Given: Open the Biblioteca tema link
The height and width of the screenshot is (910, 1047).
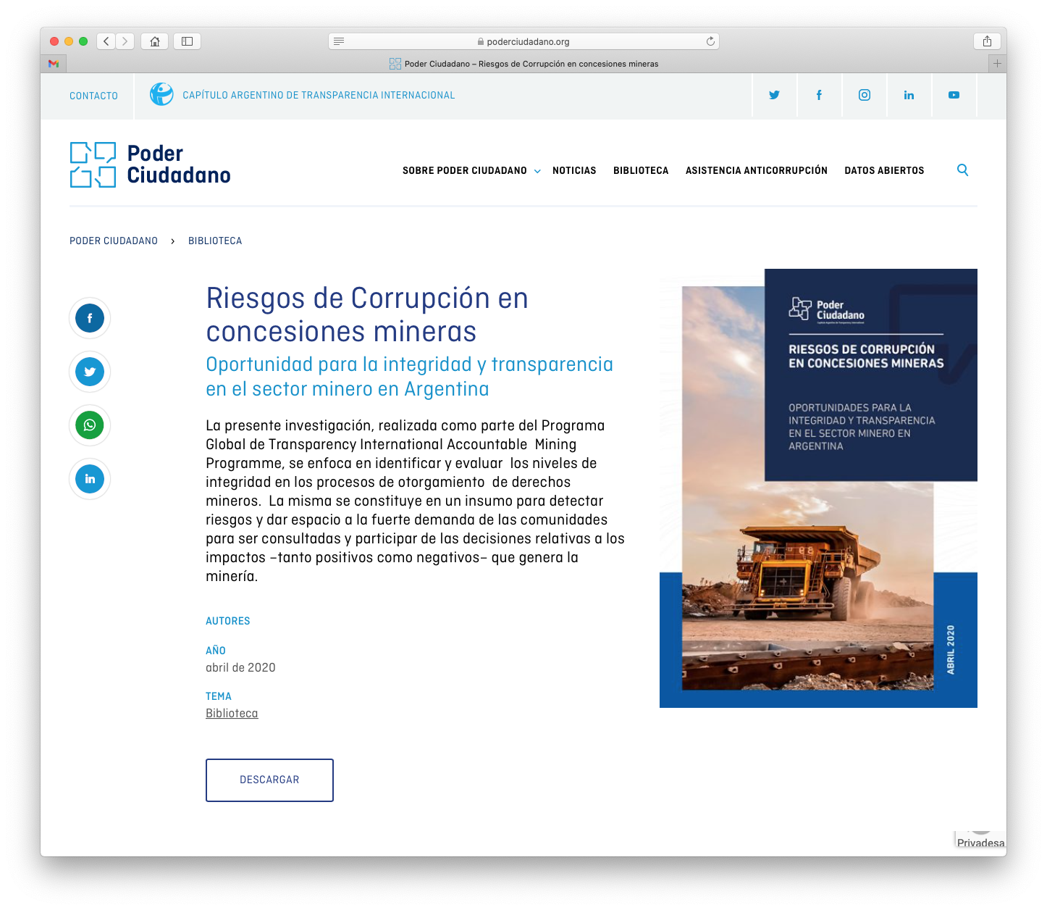Looking at the screenshot, I should (x=232, y=714).
